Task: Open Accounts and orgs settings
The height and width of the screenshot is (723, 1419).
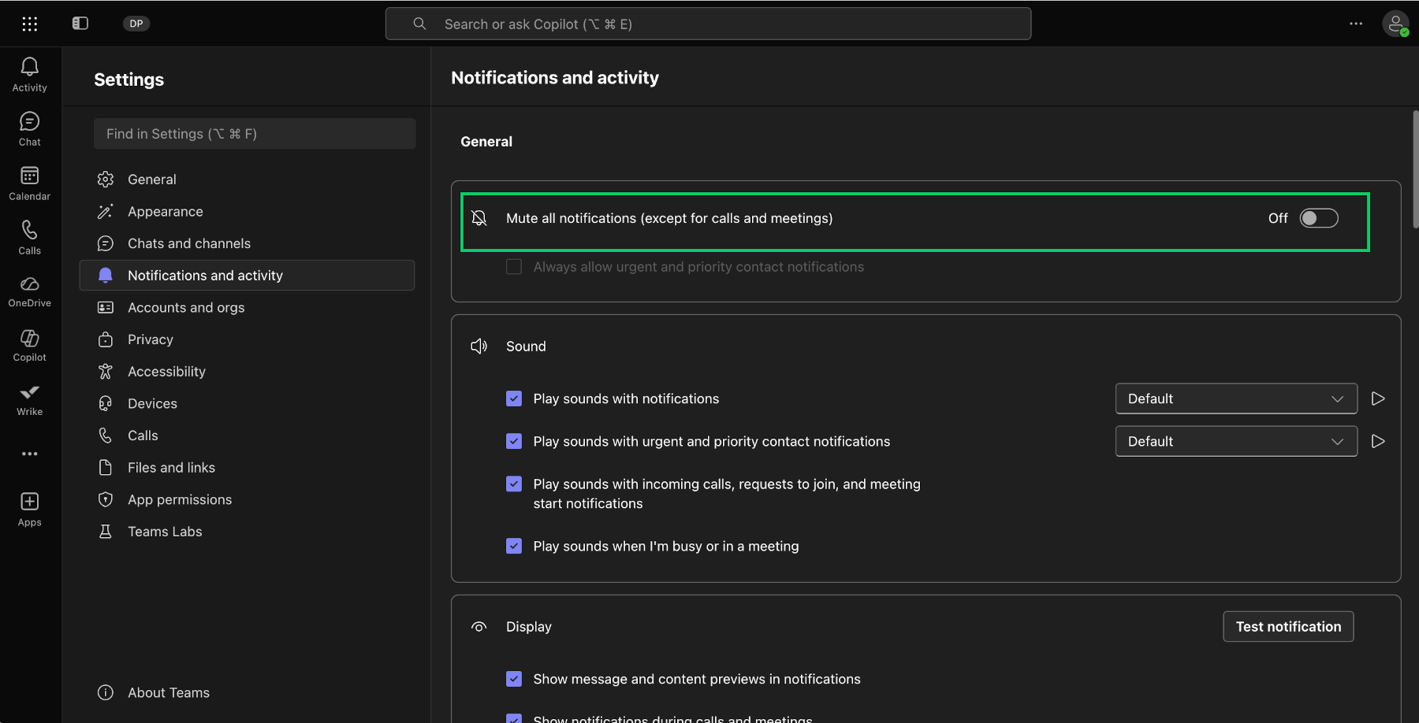Action: (247, 308)
